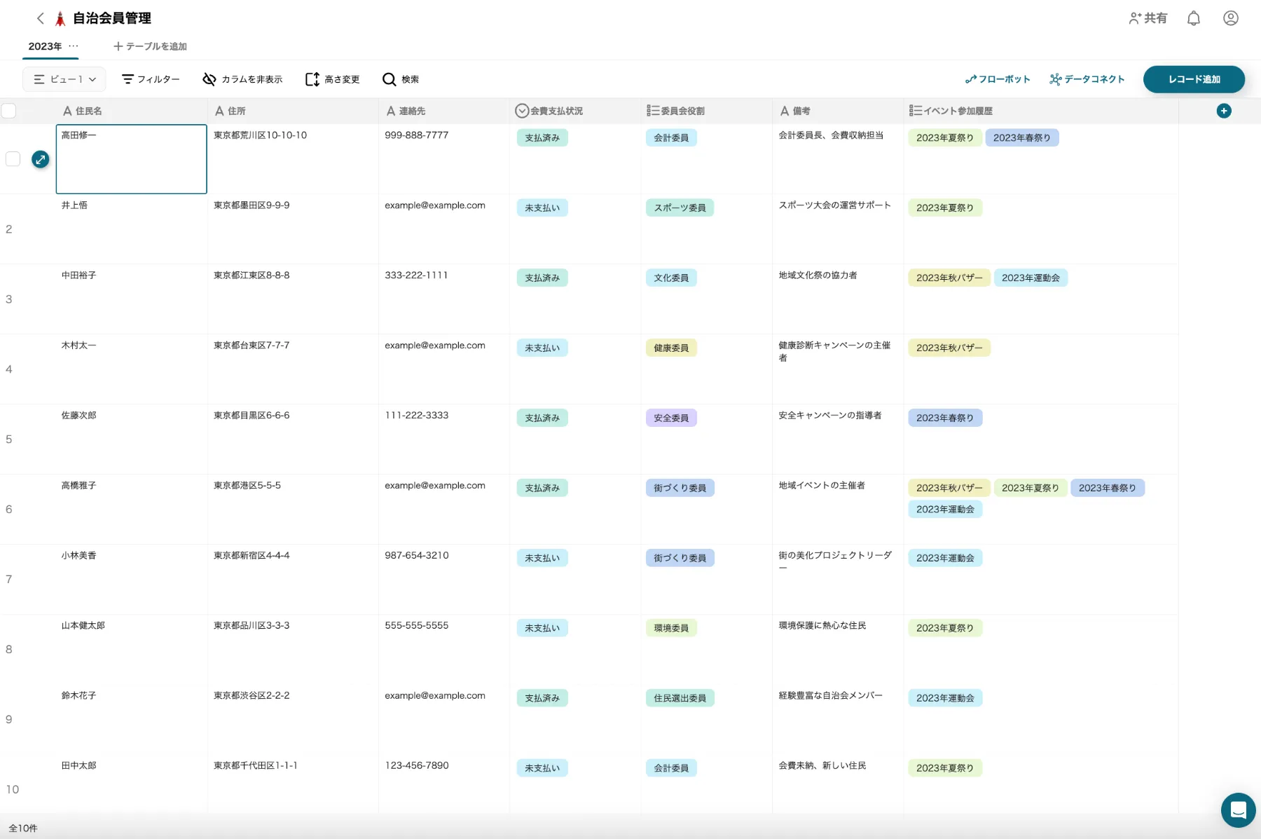Screen dimensions: 1261x839
Task: Select the 井上悟 name cell
Action: coord(132,229)
